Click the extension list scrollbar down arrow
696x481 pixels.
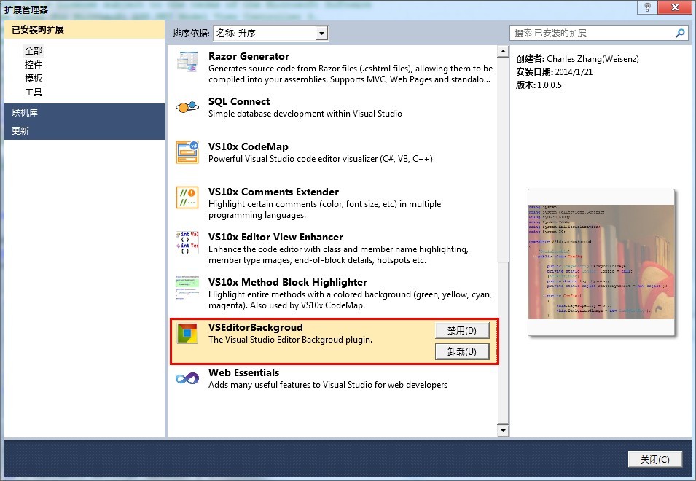[x=502, y=431]
